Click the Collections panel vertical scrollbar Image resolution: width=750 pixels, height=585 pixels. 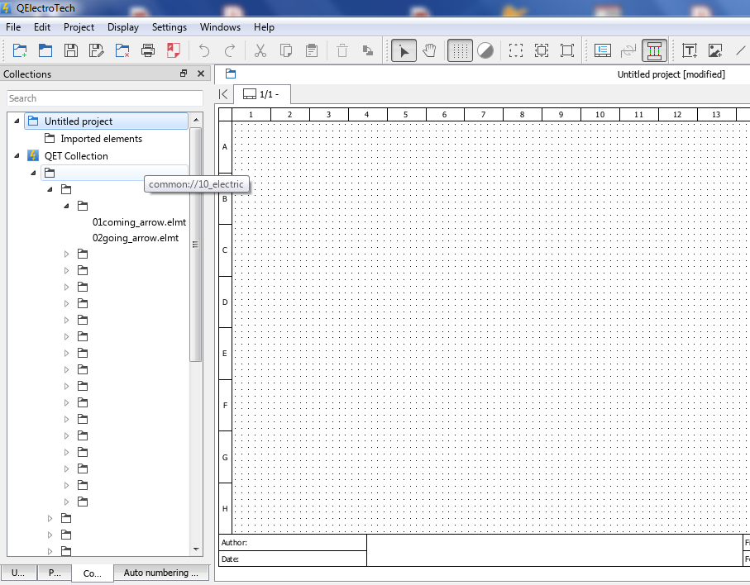coord(196,245)
